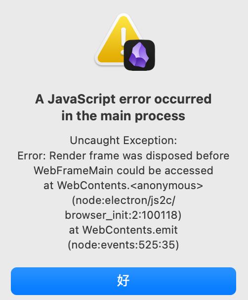248x300 pixels.
Task: Click the purple crystal in the Obsidian logo
Action: 139,55
